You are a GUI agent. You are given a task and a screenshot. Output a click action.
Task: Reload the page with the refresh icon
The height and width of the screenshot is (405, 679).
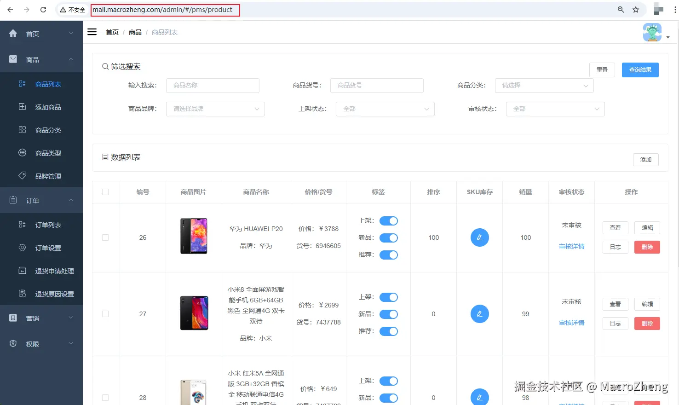pyautogui.click(x=43, y=10)
